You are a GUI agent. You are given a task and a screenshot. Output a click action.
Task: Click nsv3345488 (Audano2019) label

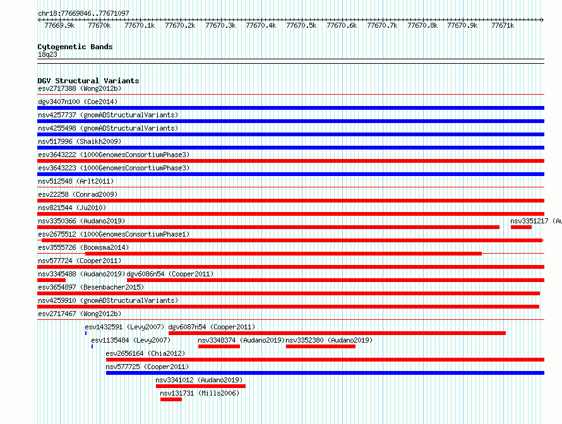(81, 274)
